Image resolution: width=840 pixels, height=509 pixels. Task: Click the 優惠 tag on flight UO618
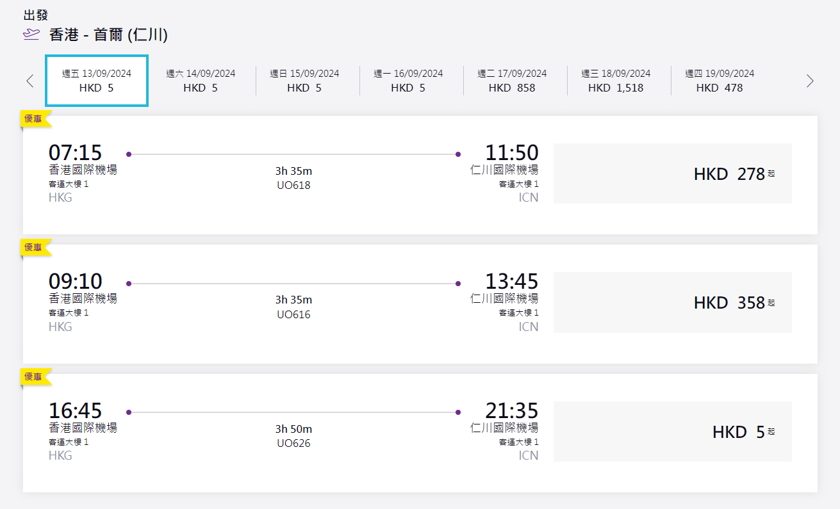click(x=33, y=118)
